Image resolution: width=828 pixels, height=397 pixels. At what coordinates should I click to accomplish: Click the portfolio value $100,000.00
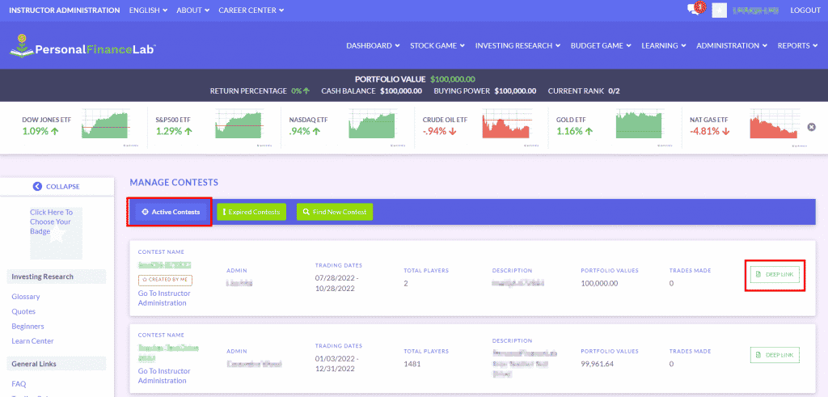pyautogui.click(x=453, y=79)
